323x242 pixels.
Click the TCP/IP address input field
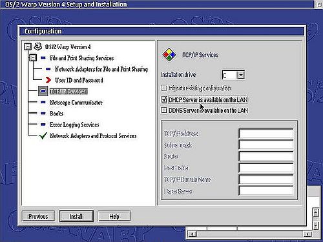point(266,134)
